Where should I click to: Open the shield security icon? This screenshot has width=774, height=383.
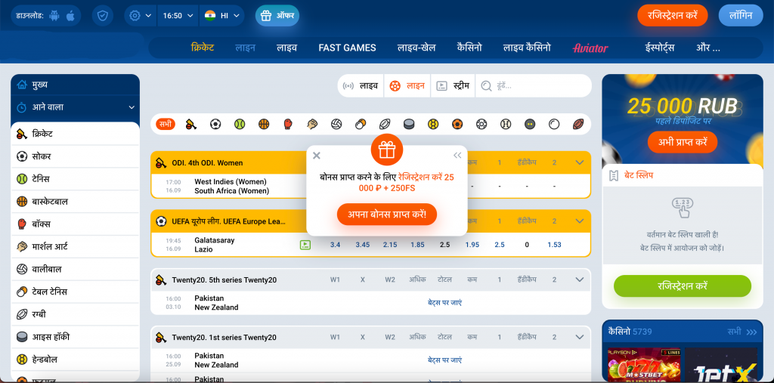pyautogui.click(x=102, y=15)
